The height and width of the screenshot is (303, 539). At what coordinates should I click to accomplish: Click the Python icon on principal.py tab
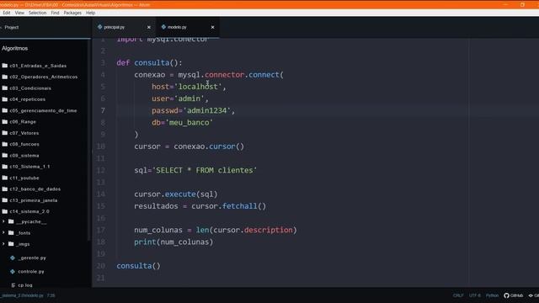pos(99,27)
